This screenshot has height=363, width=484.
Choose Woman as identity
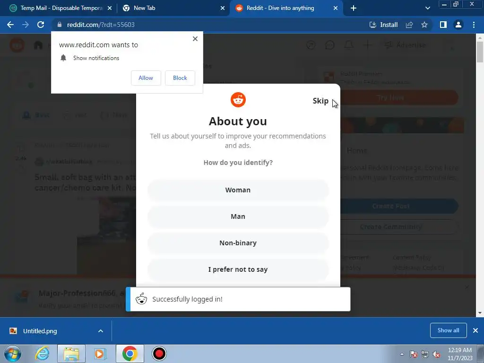pyautogui.click(x=238, y=190)
